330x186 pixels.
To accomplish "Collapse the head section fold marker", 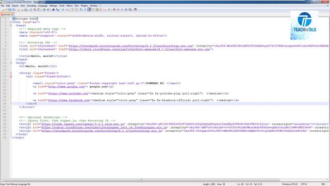I will 11,25.
